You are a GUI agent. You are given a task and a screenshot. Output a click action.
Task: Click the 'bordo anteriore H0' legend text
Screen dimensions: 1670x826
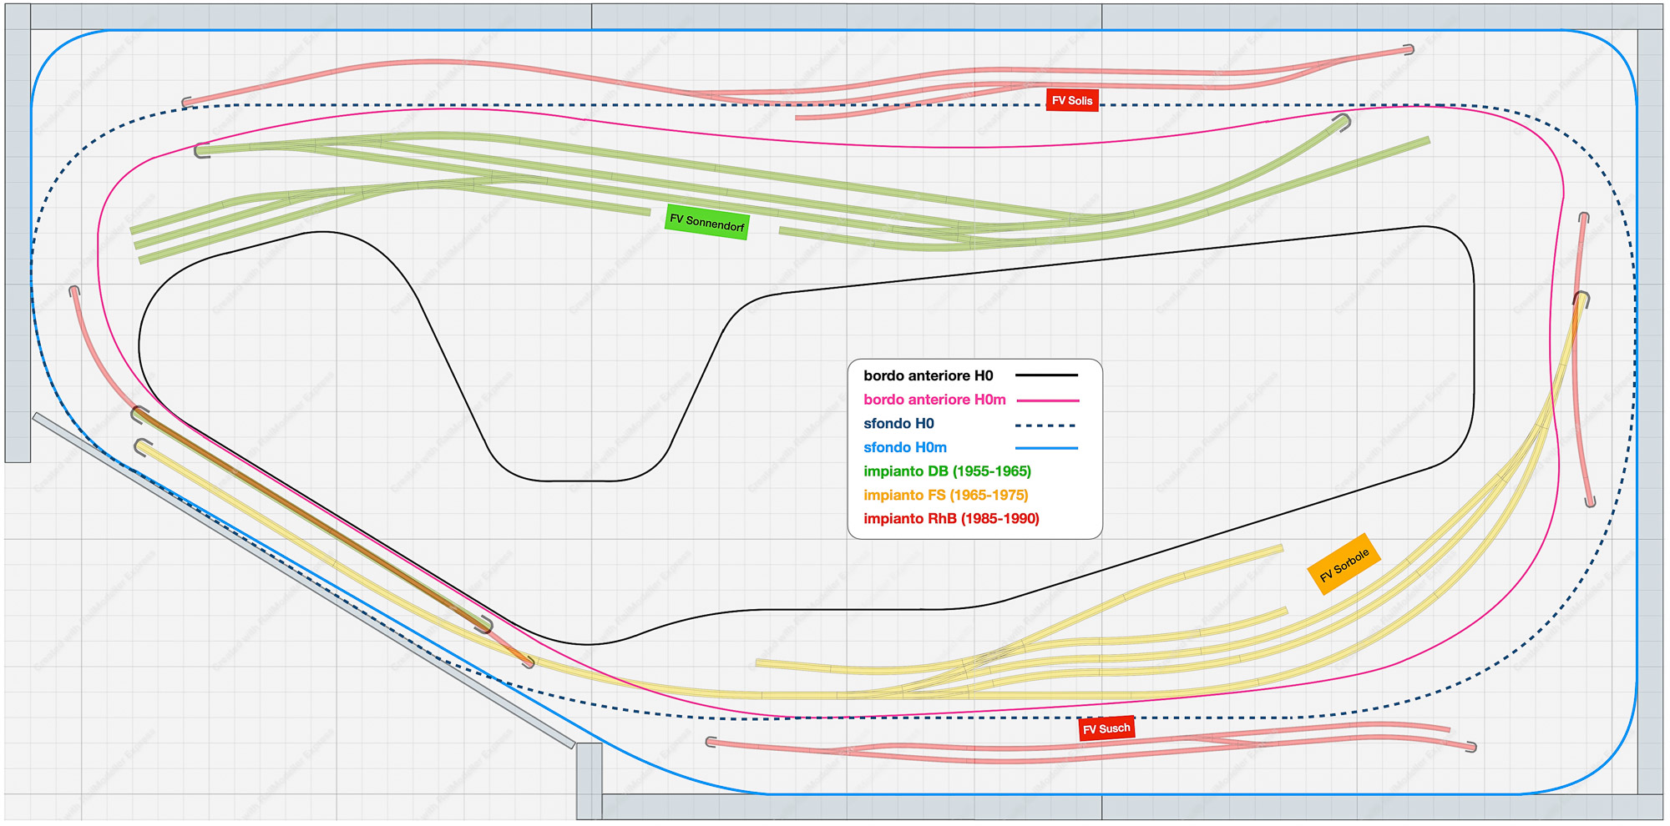coord(928,376)
